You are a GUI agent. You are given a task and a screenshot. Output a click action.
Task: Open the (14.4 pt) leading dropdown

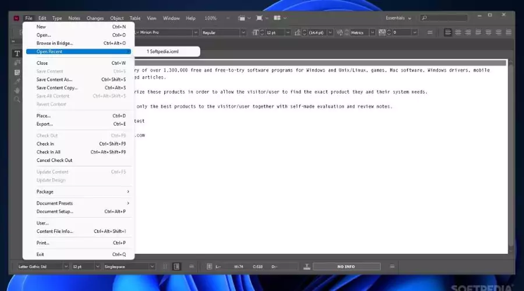tap(330, 33)
